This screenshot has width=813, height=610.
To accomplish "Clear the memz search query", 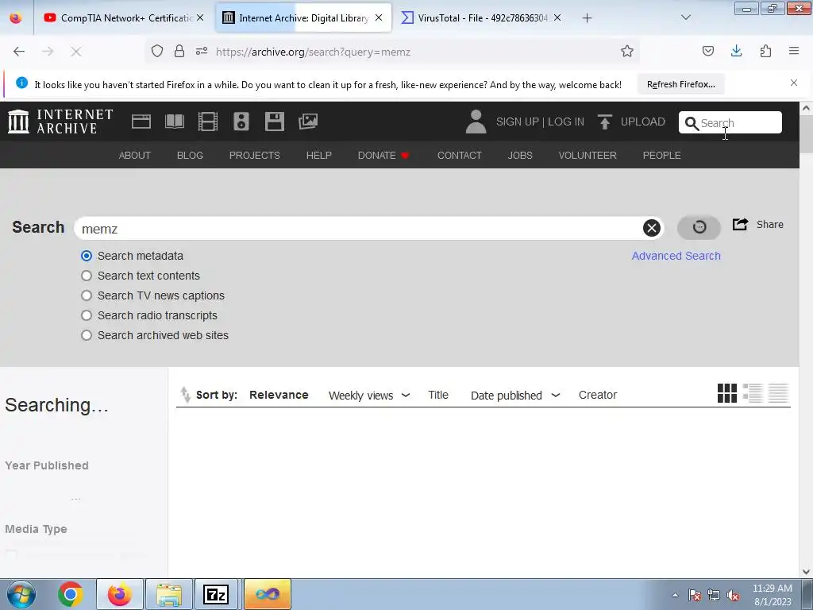I will 652,228.
